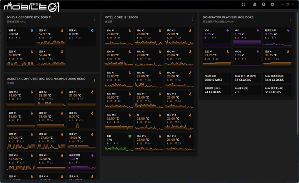The width and height of the screenshot is (299, 183).
Task: Click the thermometer icon on motherboard temp #12 tile
Action: tap(32, 92)
